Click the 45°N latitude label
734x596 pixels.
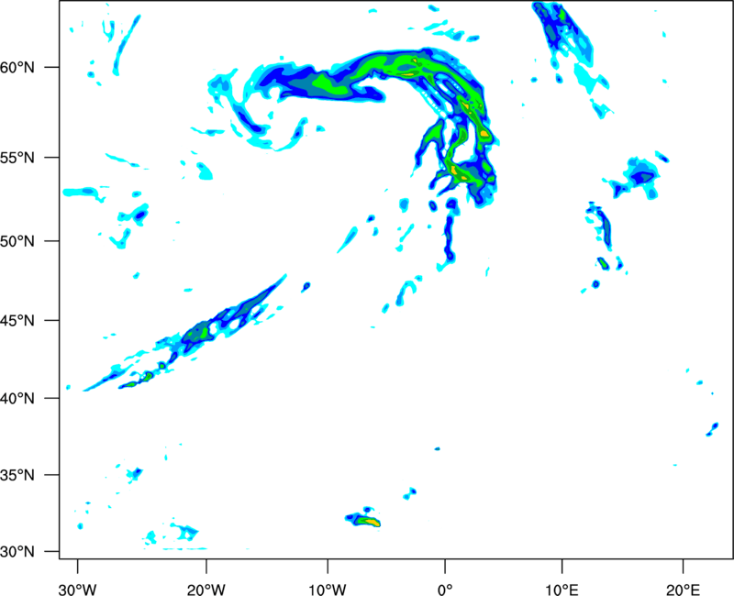17,321
